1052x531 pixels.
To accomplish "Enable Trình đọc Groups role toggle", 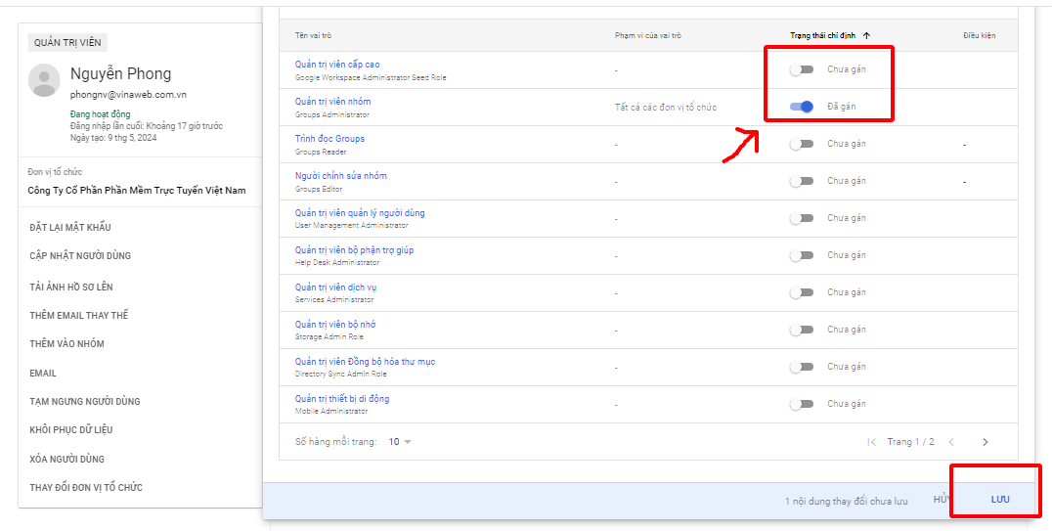I will [802, 144].
